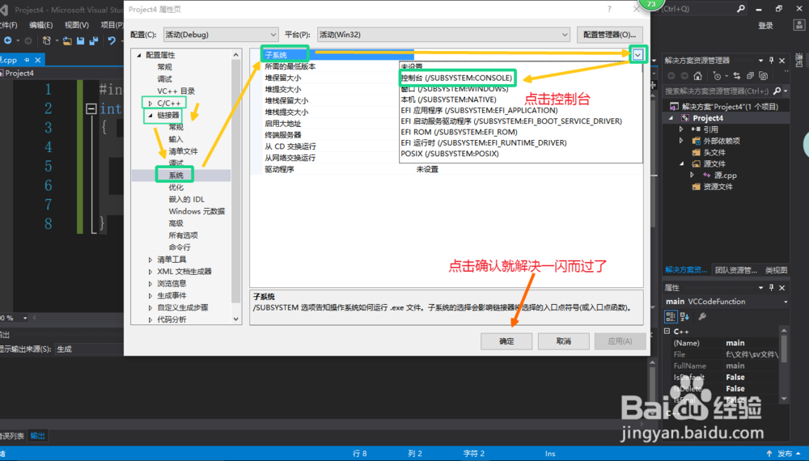The width and height of the screenshot is (809, 461).
Task: Click the pin icon on the .cpp tab
Action: [x=27, y=60]
